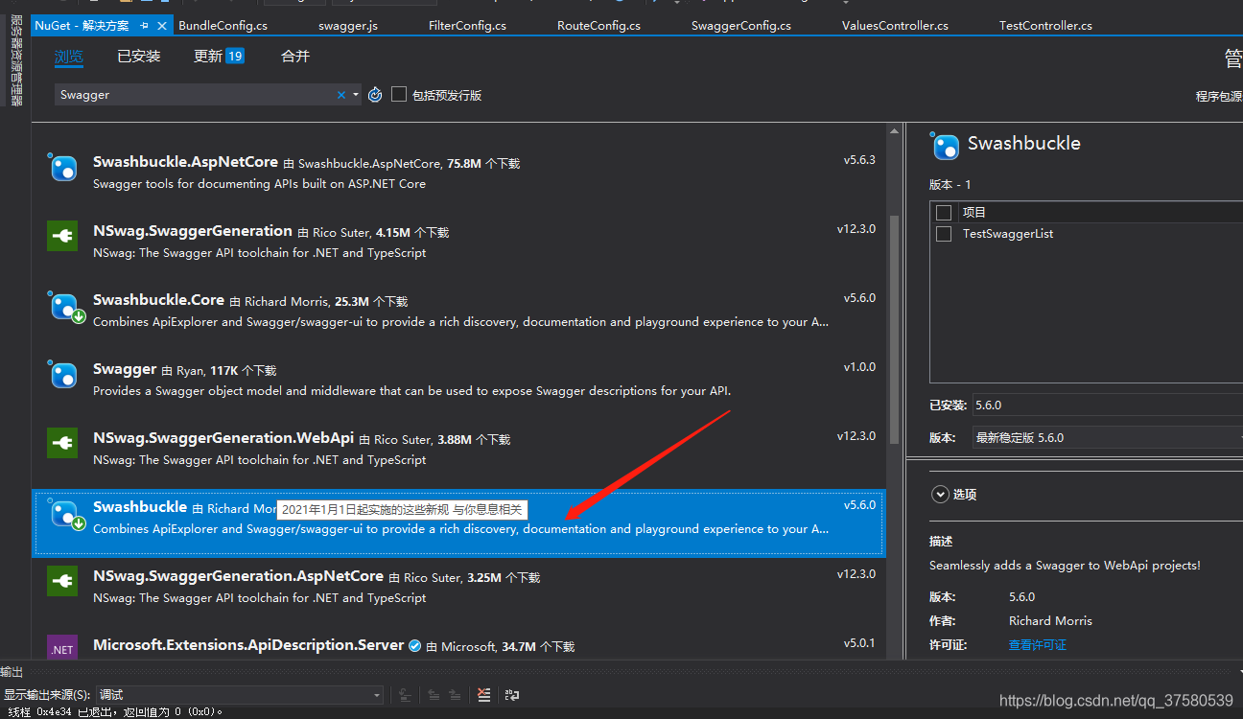
Task: Click the NSwag.SwaggerGeneration.WebApi package icon
Action: click(62, 443)
